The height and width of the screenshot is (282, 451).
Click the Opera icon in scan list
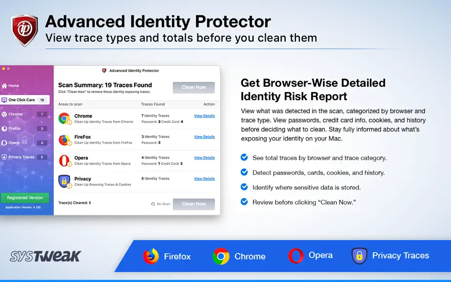[64, 161]
